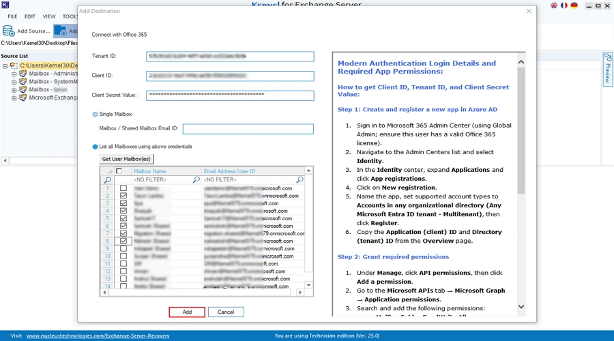Click the mailbox list scroll-up arrow
Screen dimensions: 614x341
(x=308, y=170)
